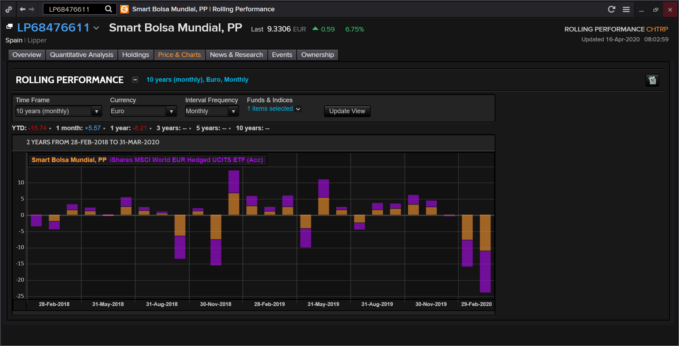The height and width of the screenshot is (346, 679).
Task: Expand the LP68476611 symbol chevron
Action: 96,28
